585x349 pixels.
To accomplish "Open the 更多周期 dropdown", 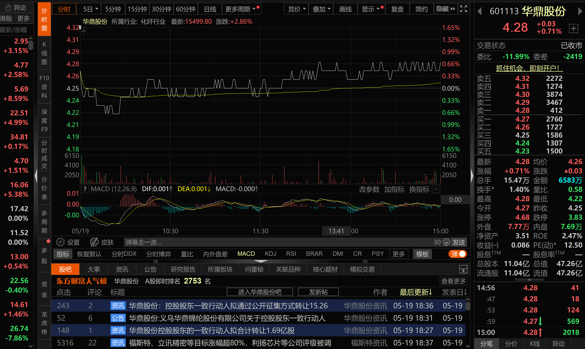I will (x=241, y=9).
